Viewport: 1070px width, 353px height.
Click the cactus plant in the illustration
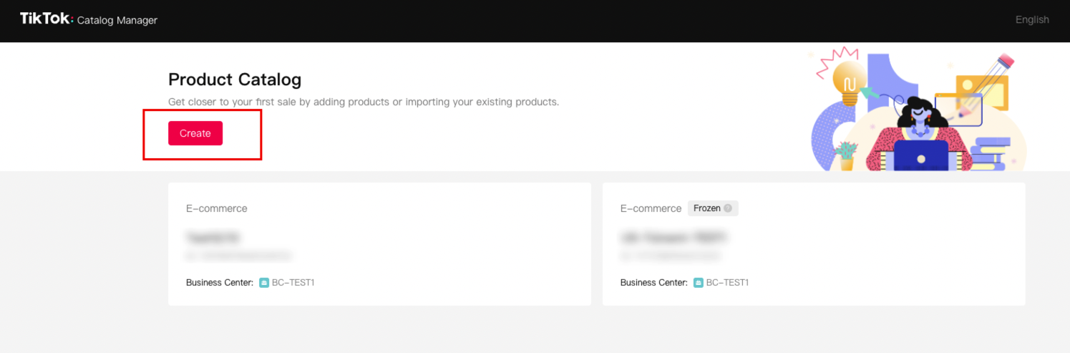(847, 155)
